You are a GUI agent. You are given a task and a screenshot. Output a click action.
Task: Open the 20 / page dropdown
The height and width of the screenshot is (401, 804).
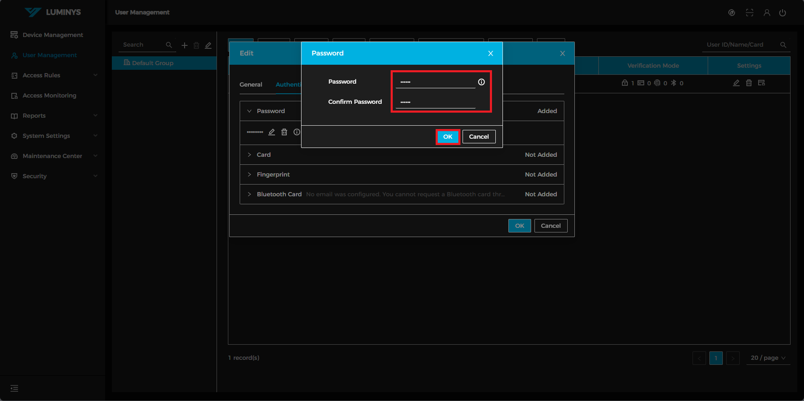tap(768, 358)
